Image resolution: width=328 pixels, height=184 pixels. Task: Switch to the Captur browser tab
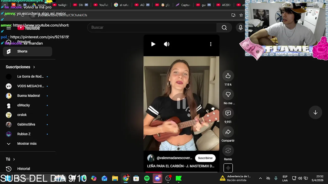pos(183,5)
